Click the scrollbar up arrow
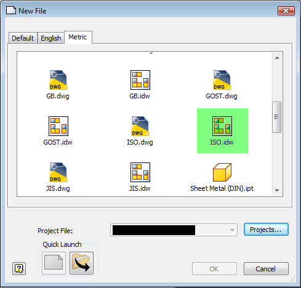 pyautogui.click(x=277, y=58)
